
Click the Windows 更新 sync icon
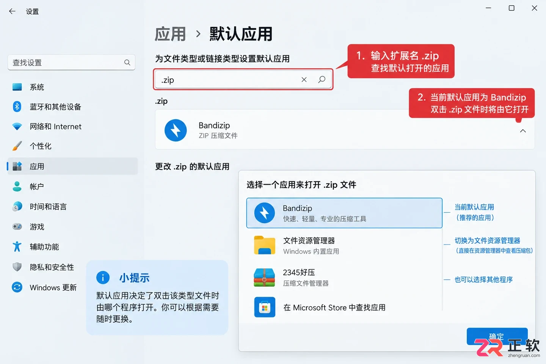click(17, 287)
